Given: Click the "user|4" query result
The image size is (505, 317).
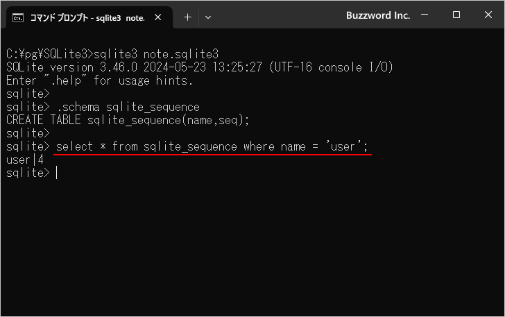Looking at the screenshot, I should (25, 160).
